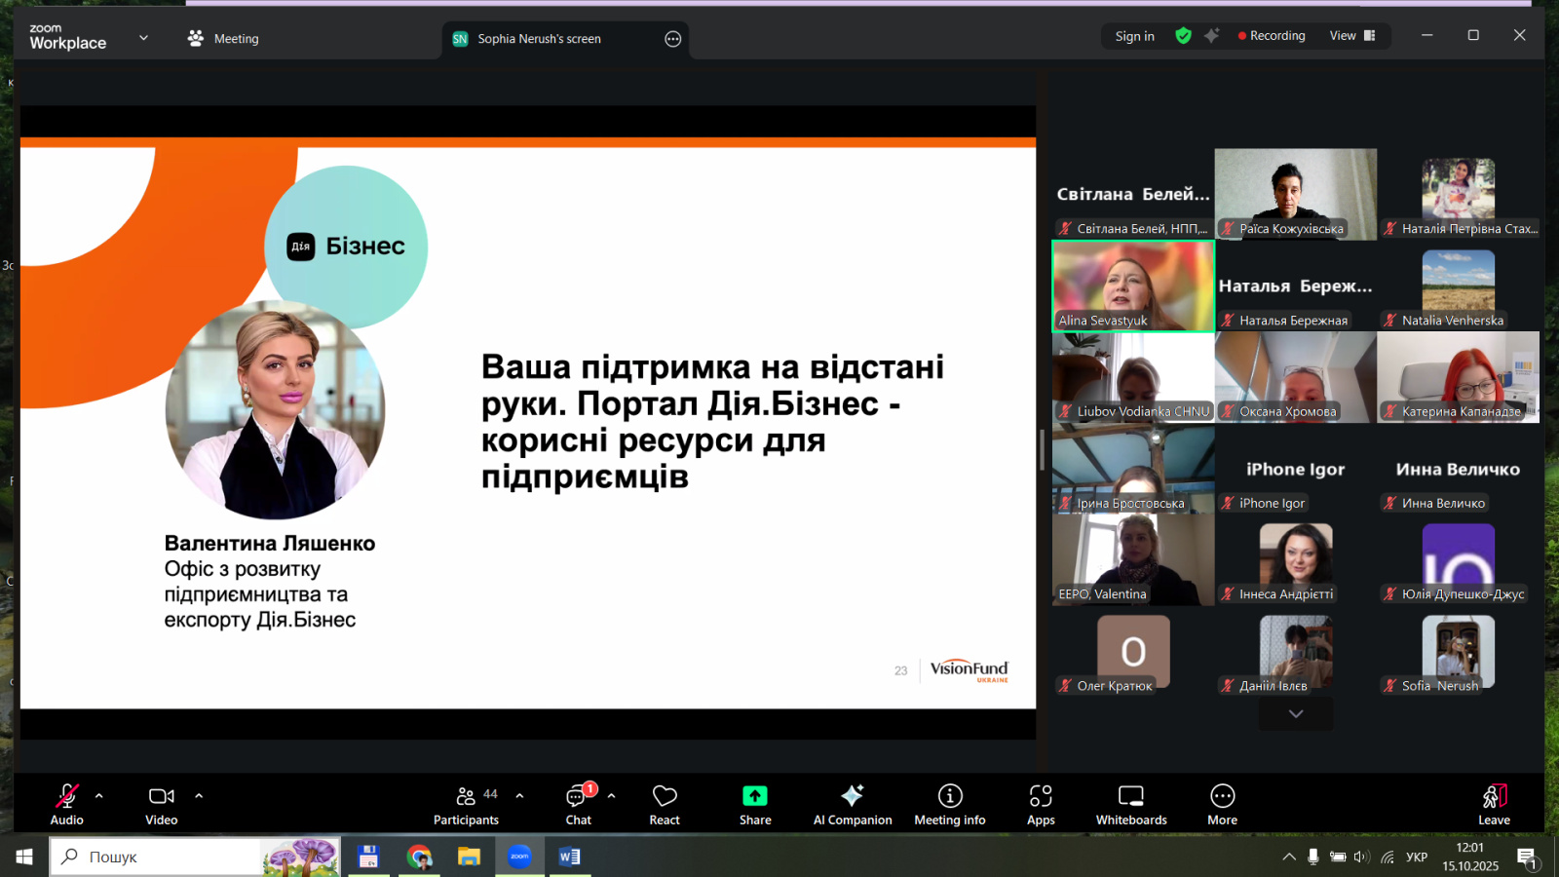Viewport: 1559px width, 877px height.
Task: Select Alina Sevastyuk's video thumbnail
Action: tap(1133, 286)
